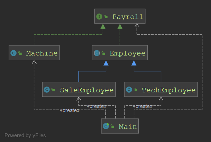Select the Employee label text
The height and width of the screenshot is (142, 211).
pos(128,54)
